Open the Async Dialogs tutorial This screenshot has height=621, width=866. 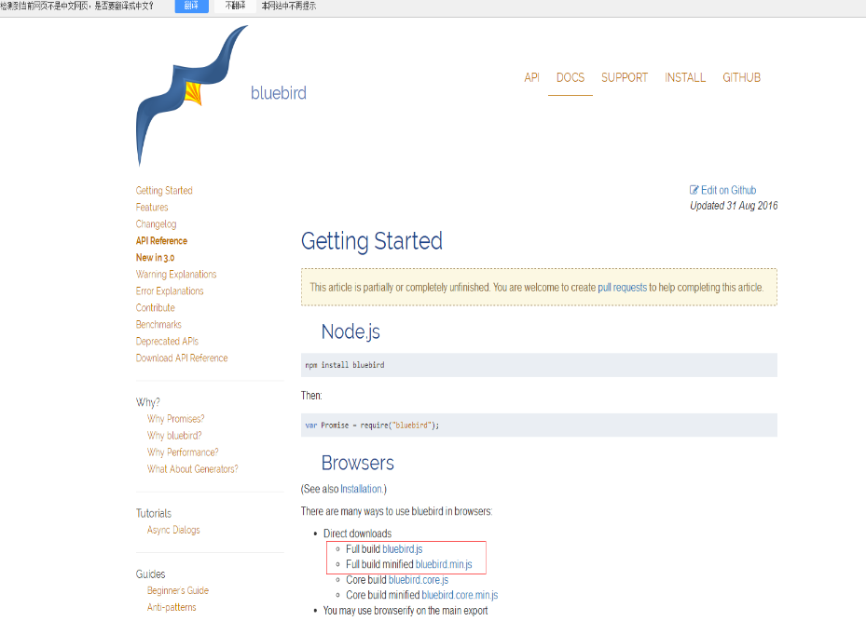point(173,530)
